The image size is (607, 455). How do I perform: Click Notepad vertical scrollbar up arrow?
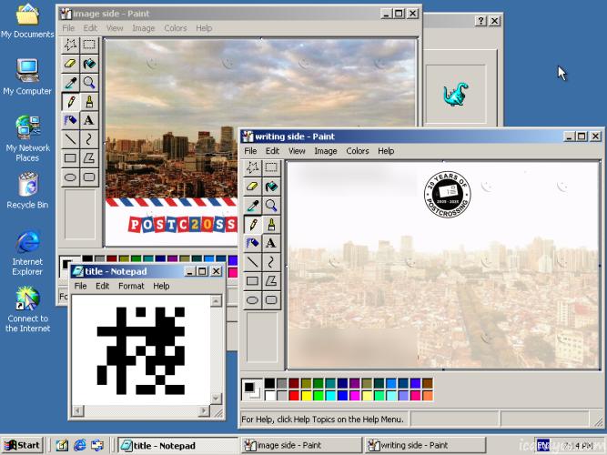[x=216, y=300]
